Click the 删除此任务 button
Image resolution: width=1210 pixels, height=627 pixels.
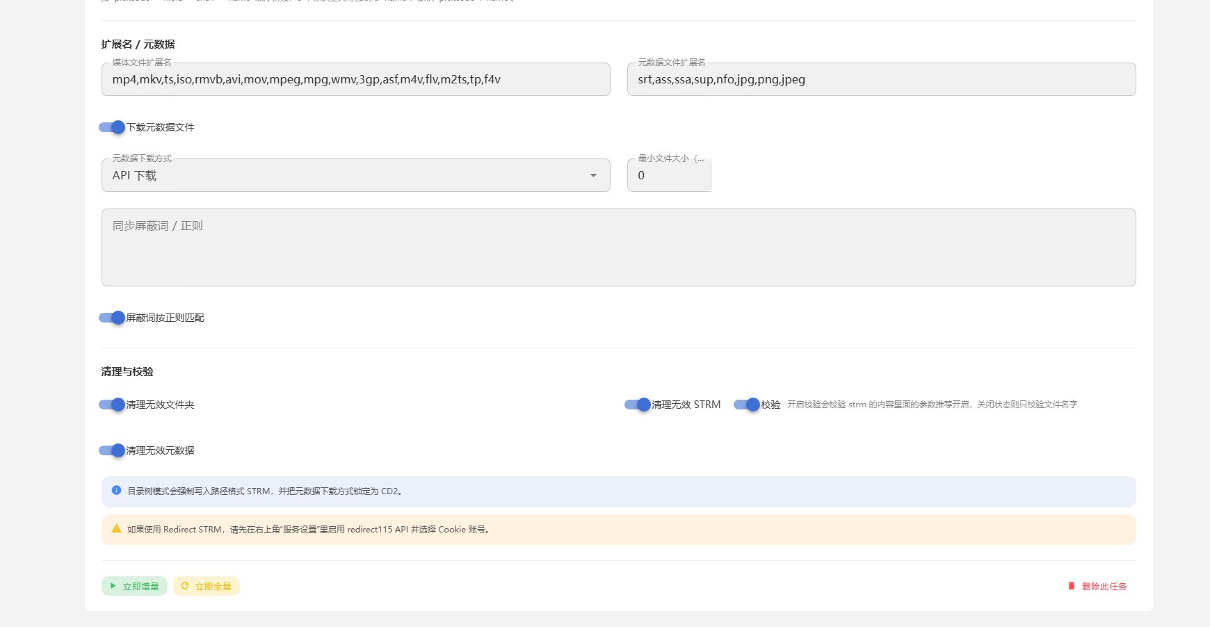1097,586
